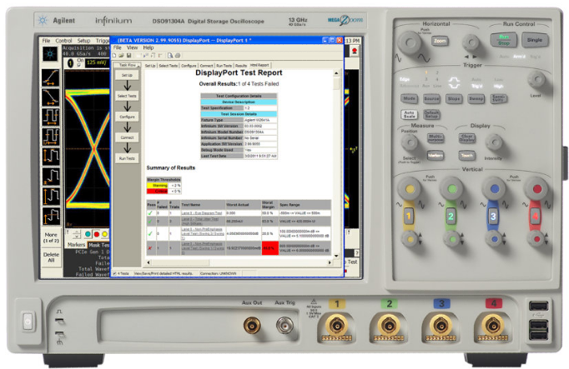Click the trigger Level knob
Viewport: 569px width, 369px height.
(536, 79)
